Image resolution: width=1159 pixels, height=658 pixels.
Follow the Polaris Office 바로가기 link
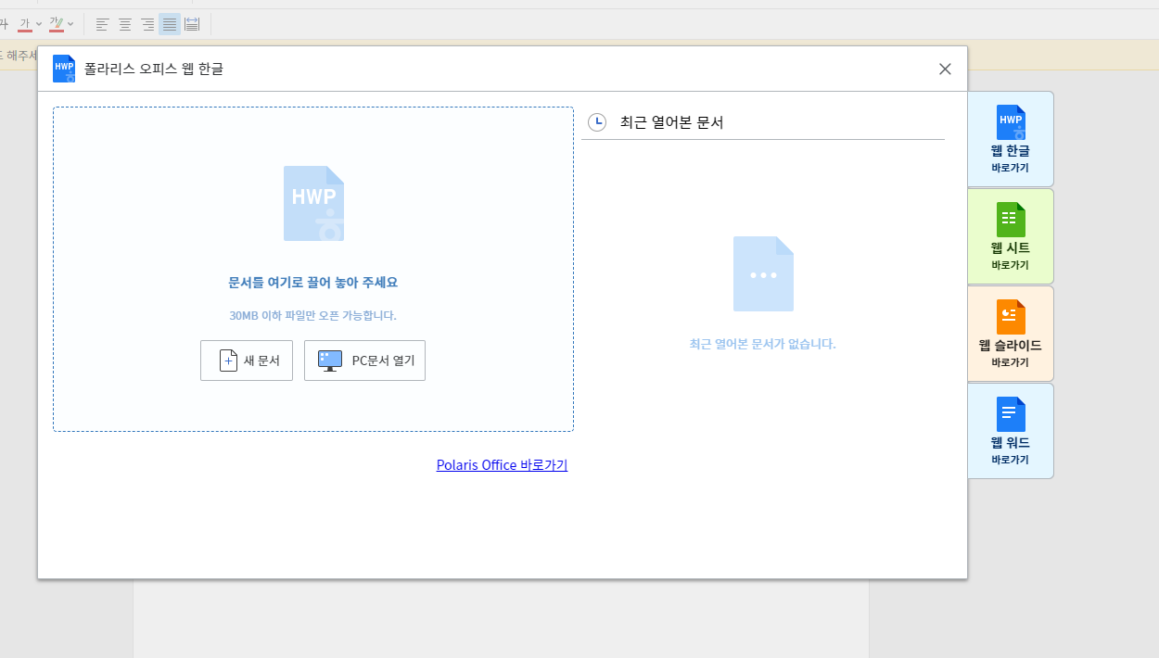502,465
